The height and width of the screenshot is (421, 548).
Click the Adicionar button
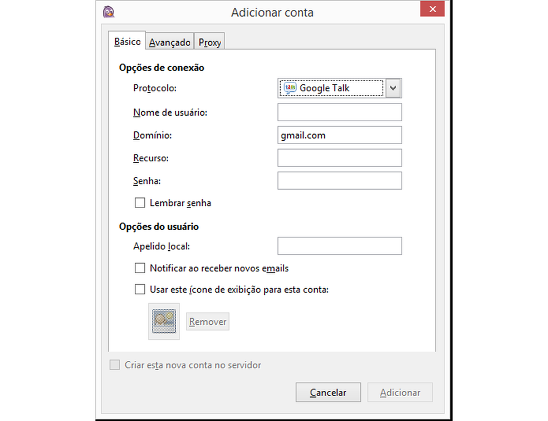[400, 392]
